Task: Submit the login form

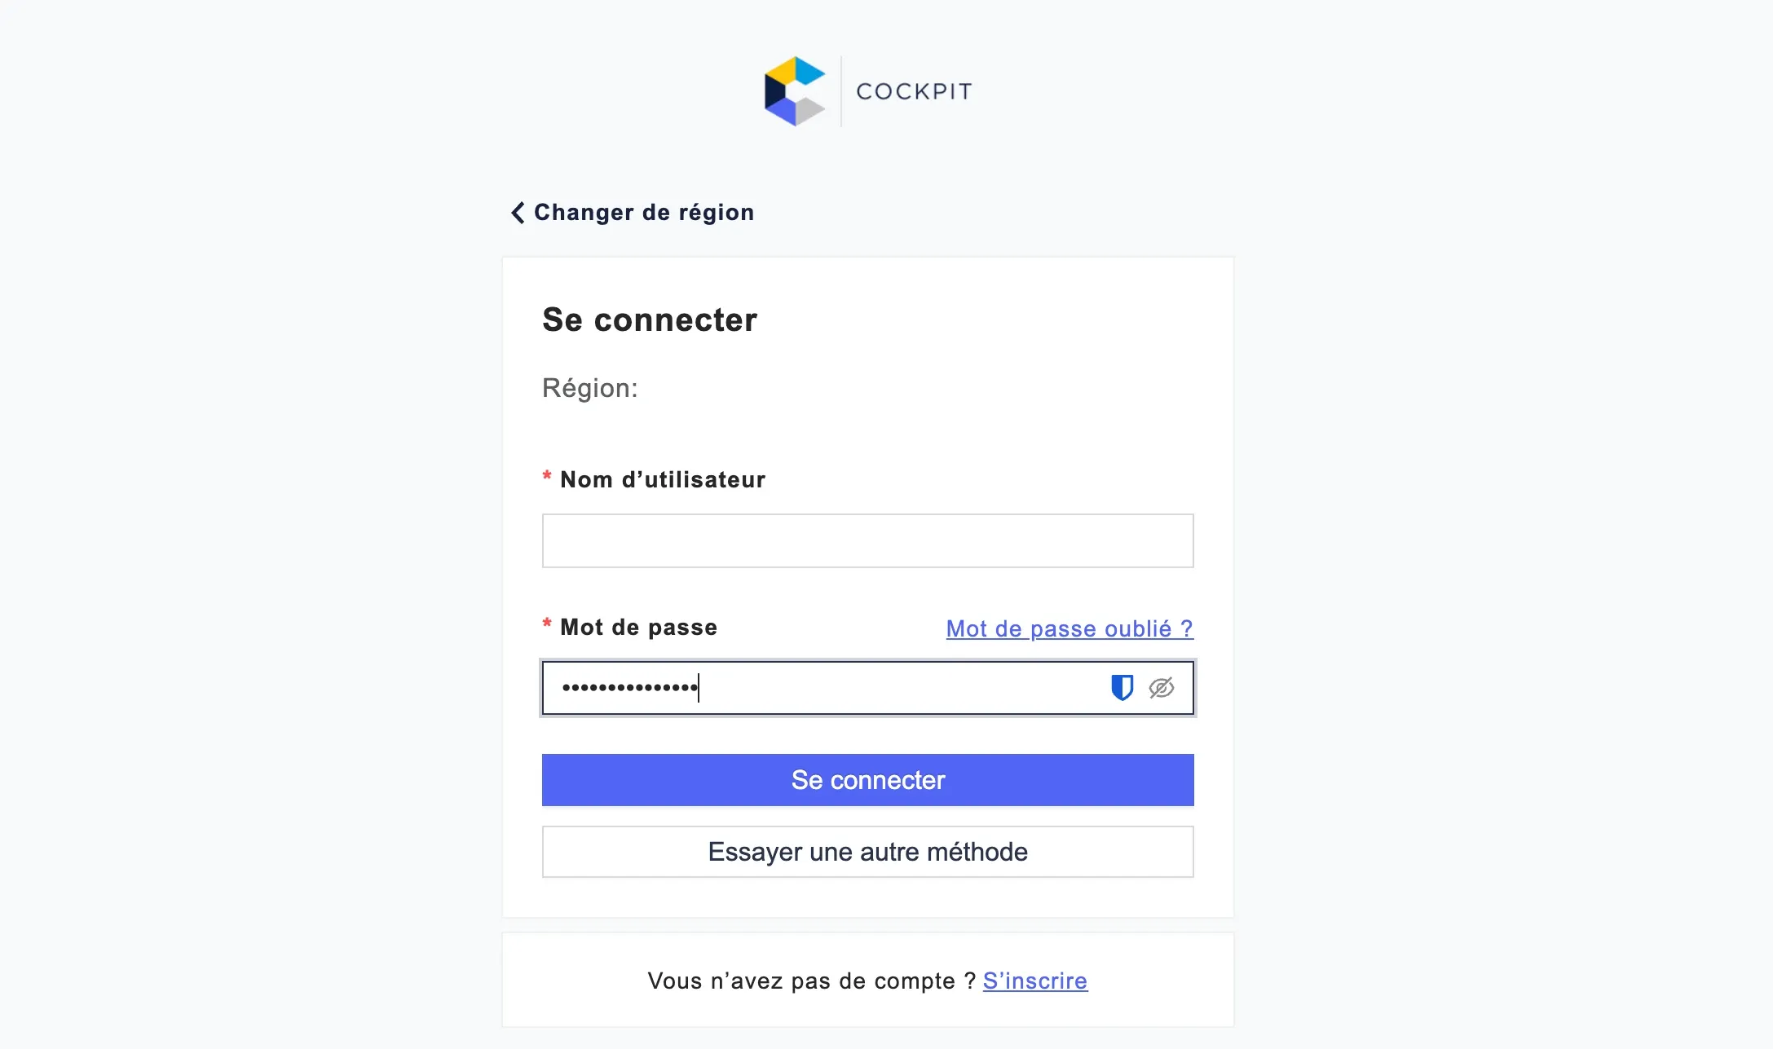Action: pos(867,780)
